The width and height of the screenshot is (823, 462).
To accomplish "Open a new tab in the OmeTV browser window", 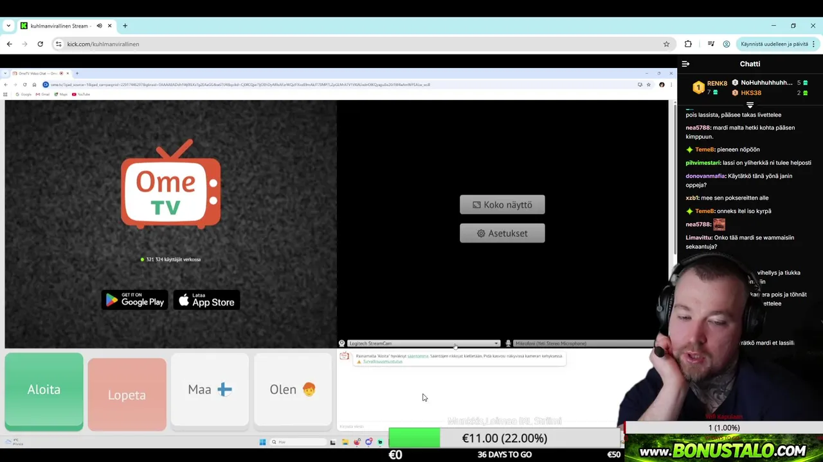I will [77, 73].
